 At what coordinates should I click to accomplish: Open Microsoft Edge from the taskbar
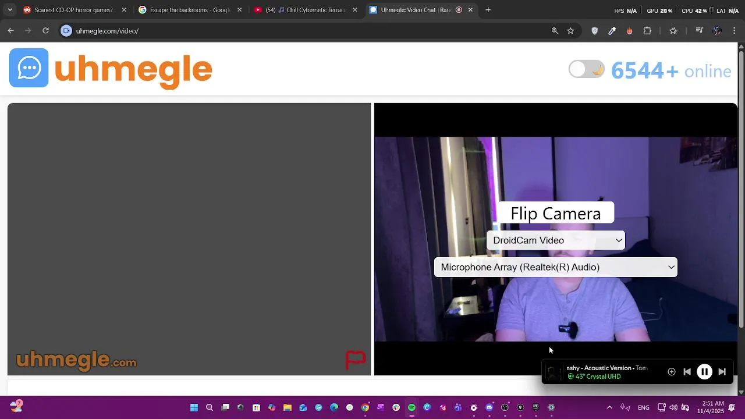(334, 407)
